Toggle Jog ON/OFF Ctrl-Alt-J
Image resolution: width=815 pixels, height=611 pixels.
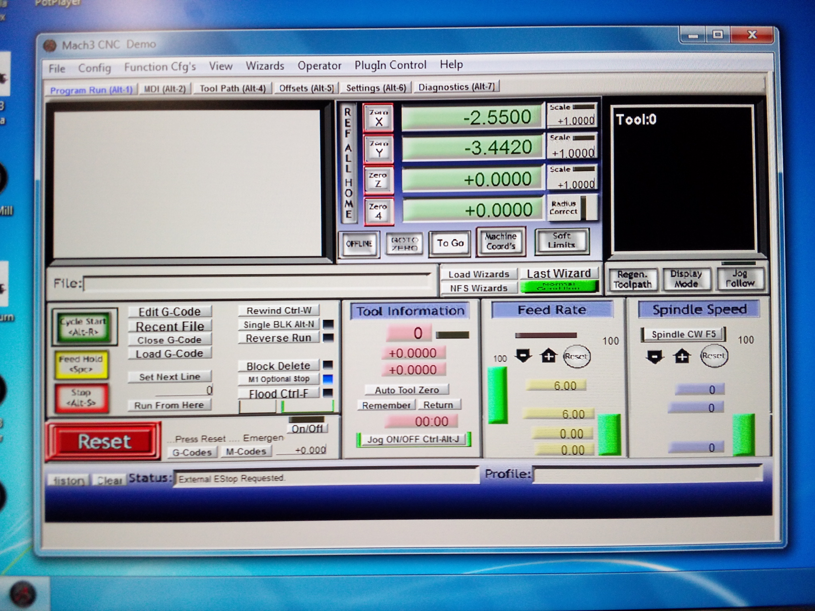point(413,440)
